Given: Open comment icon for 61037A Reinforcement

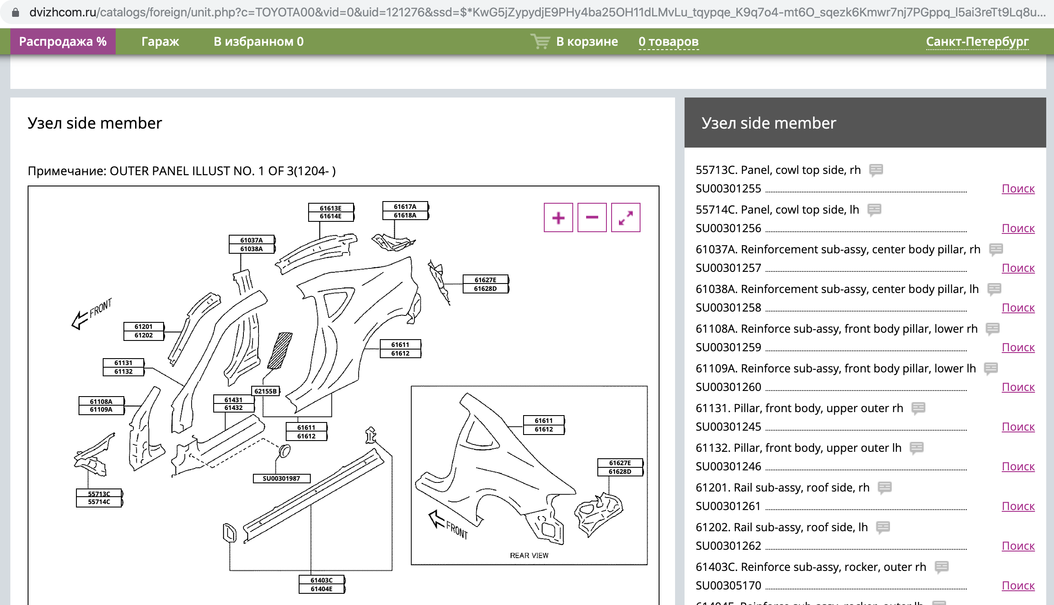Looking at the screenshot, I should pyautogui.click(x=996, y=249).
